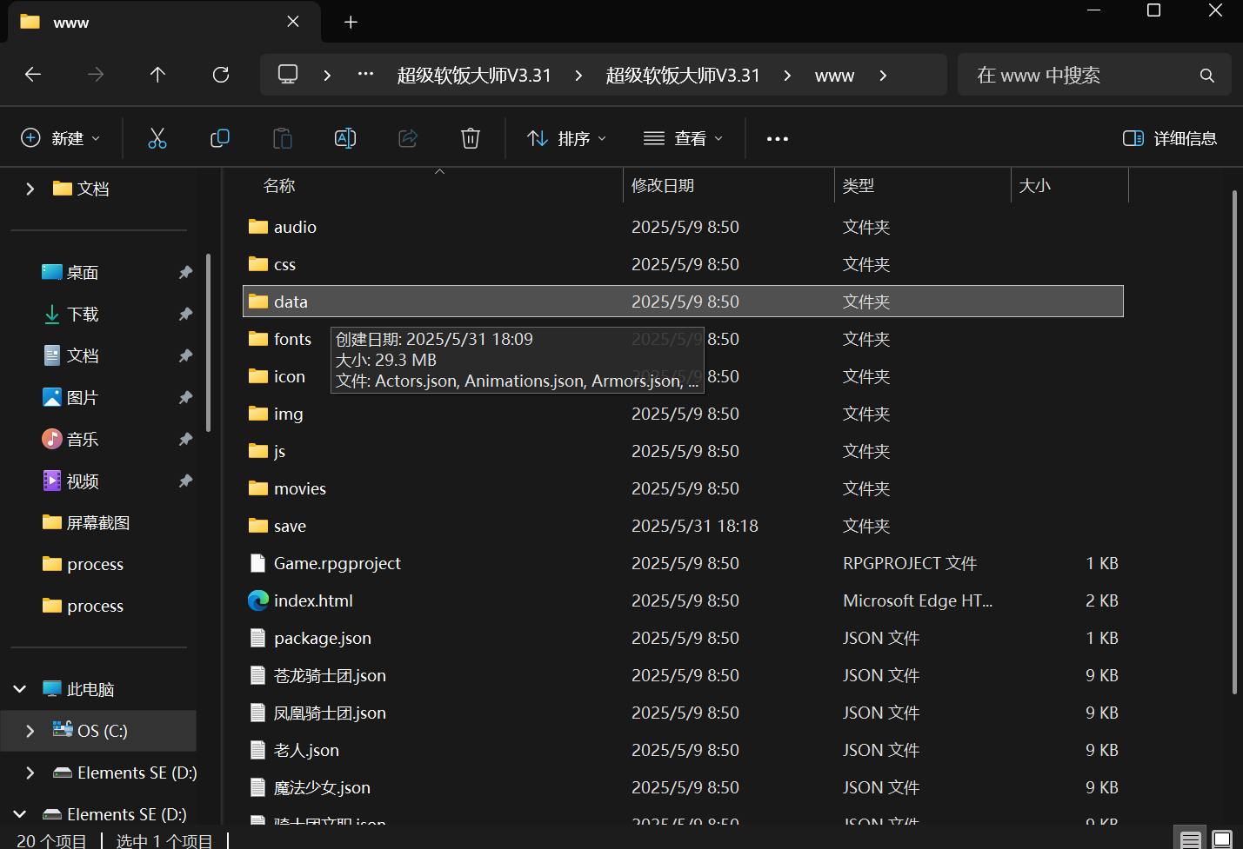
Task: Expand the OS (C:) drive tree
Action: click(x=30, y=731)
